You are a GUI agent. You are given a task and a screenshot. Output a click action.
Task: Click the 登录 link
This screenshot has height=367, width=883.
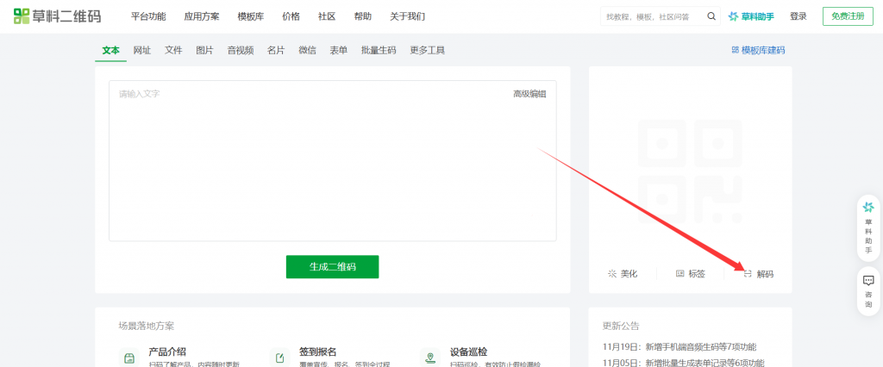[x=798, y=16]
